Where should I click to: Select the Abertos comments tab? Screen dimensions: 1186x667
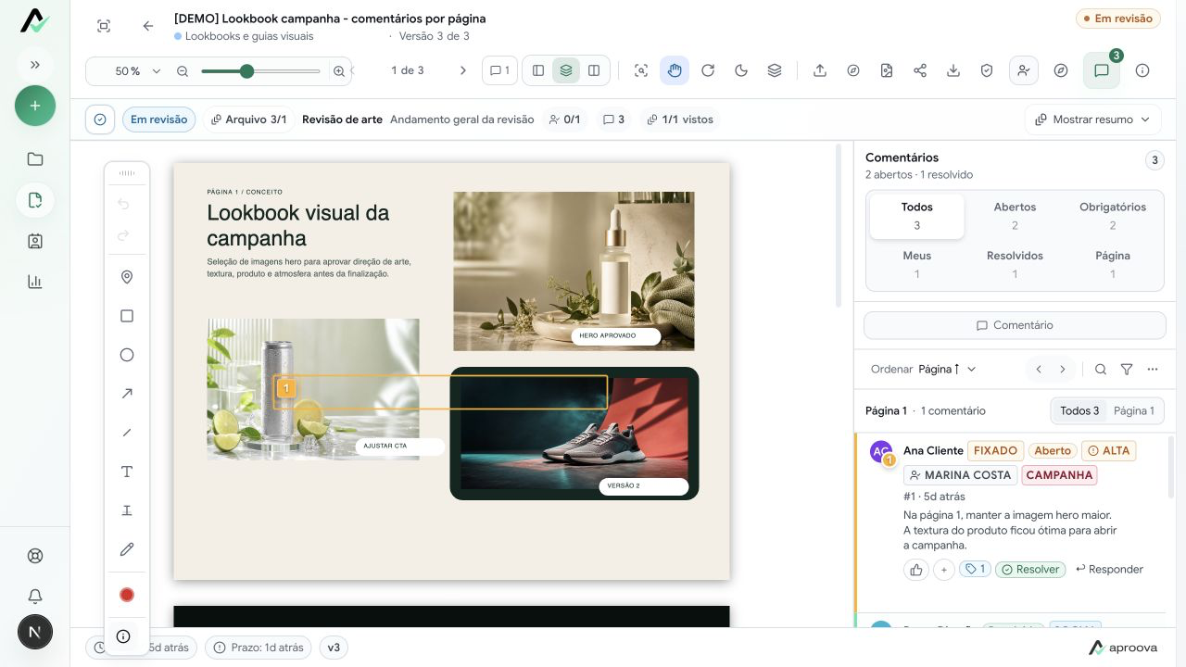point(1015,216)
